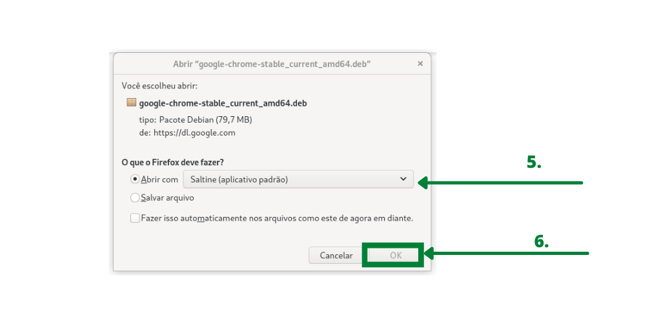
Task: Click the dialog title bar 'Abrir …amd64.deb'
Action: tap(271, 64)
